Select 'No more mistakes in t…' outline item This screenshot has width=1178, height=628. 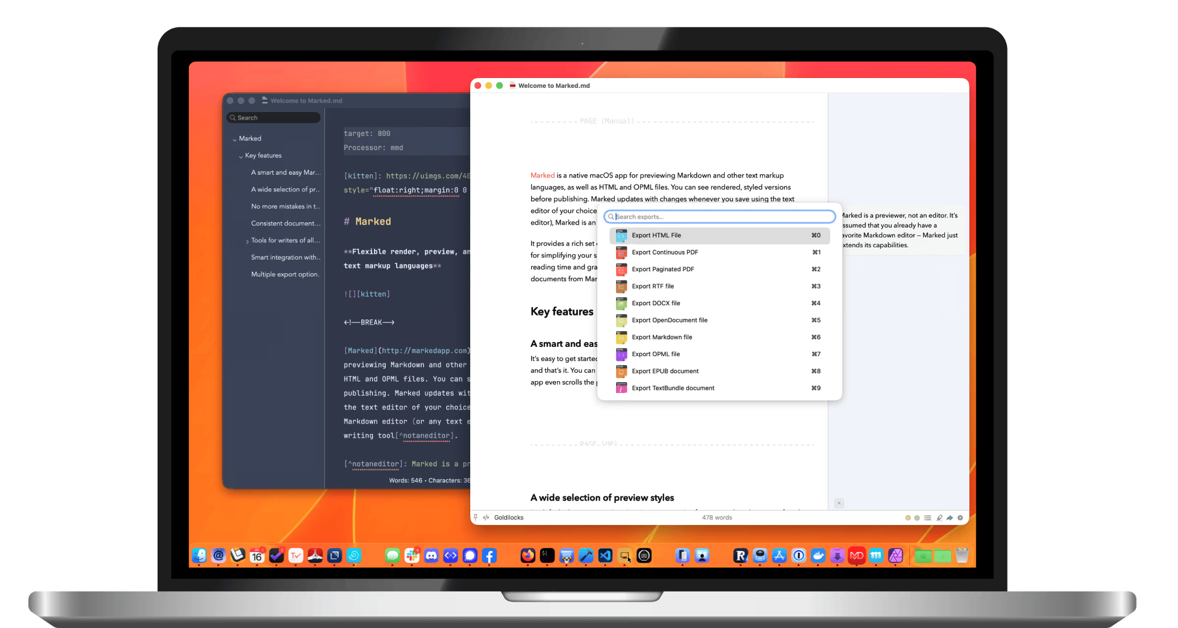(286, 207)
